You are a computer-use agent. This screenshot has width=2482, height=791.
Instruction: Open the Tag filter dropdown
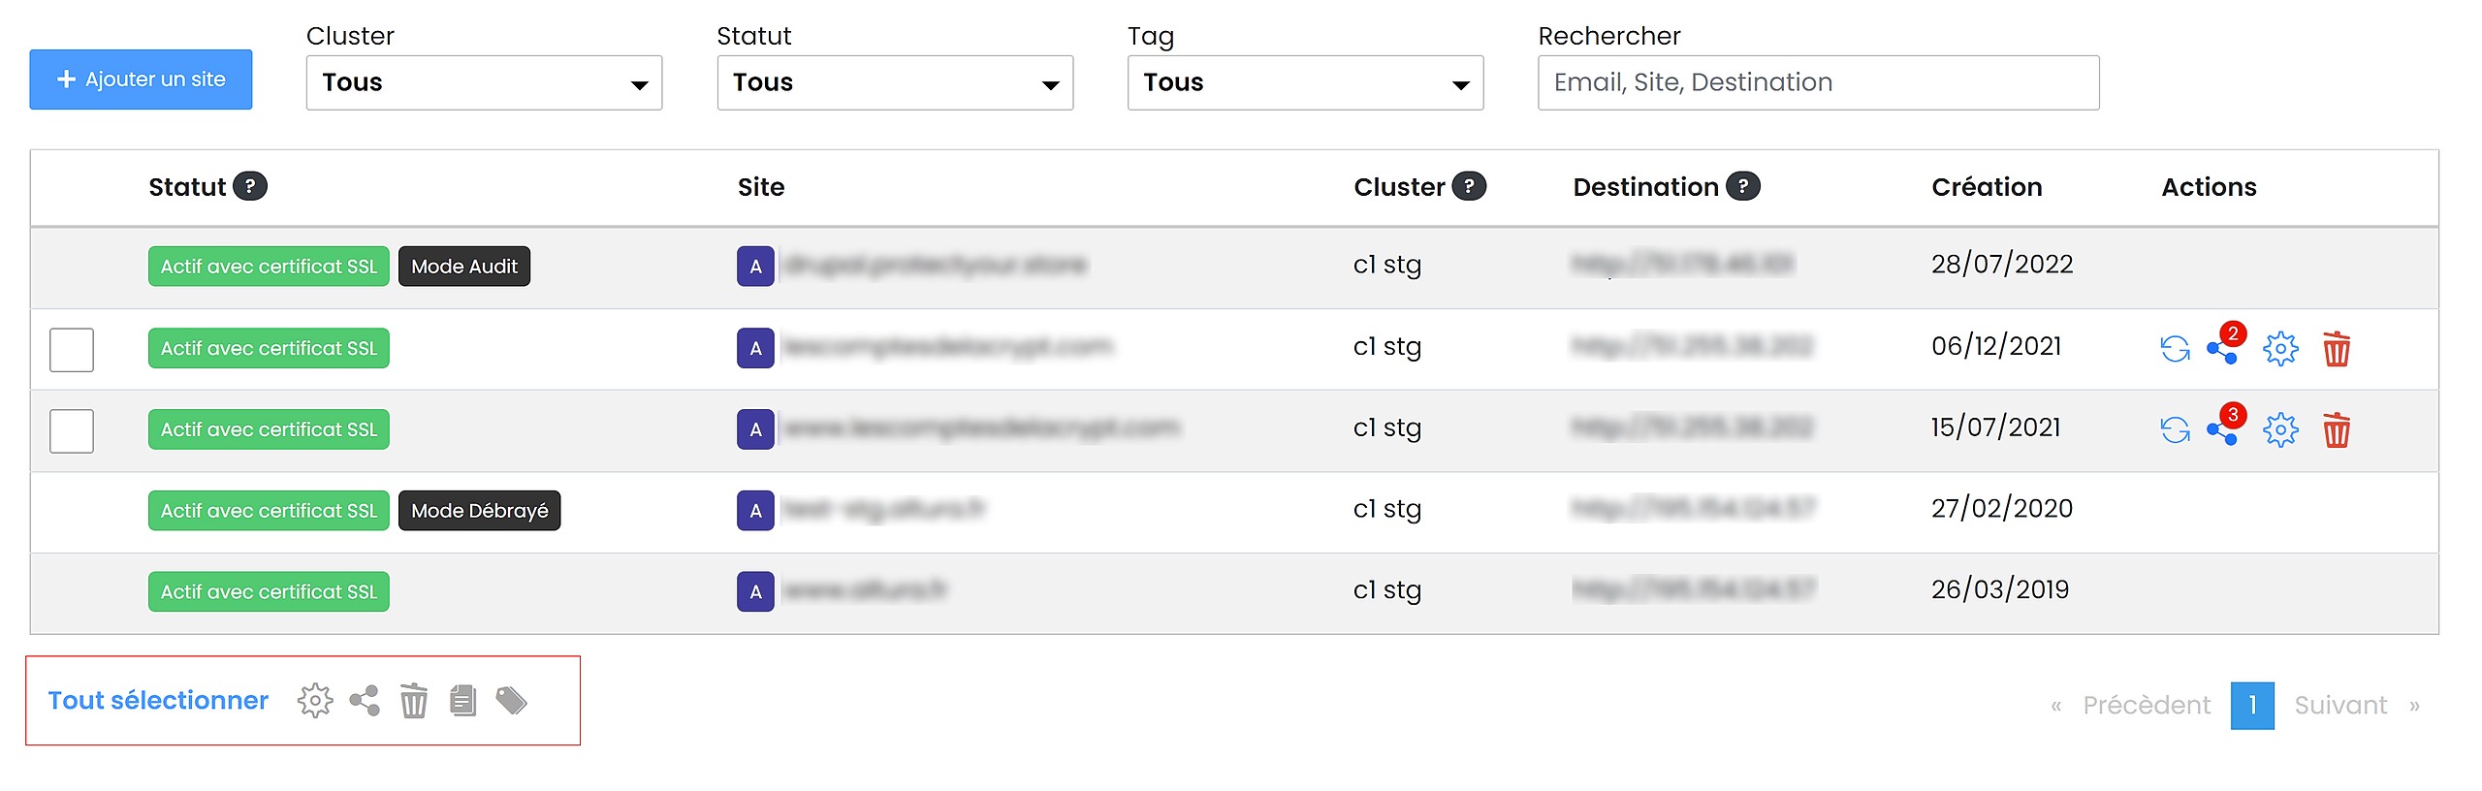click(x=1305, y=82)
